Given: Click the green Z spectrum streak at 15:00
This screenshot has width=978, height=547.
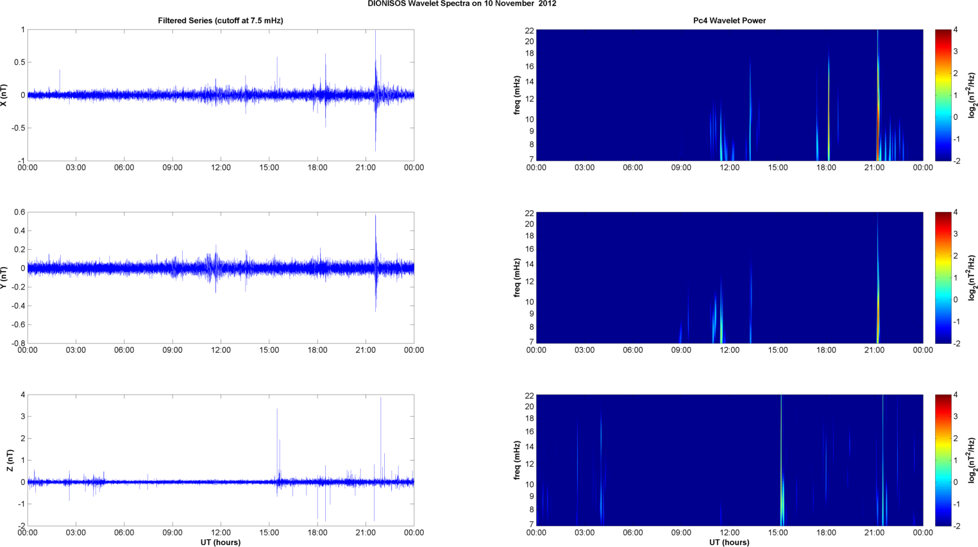Looking at the screenshot, I should pos(782,460).
